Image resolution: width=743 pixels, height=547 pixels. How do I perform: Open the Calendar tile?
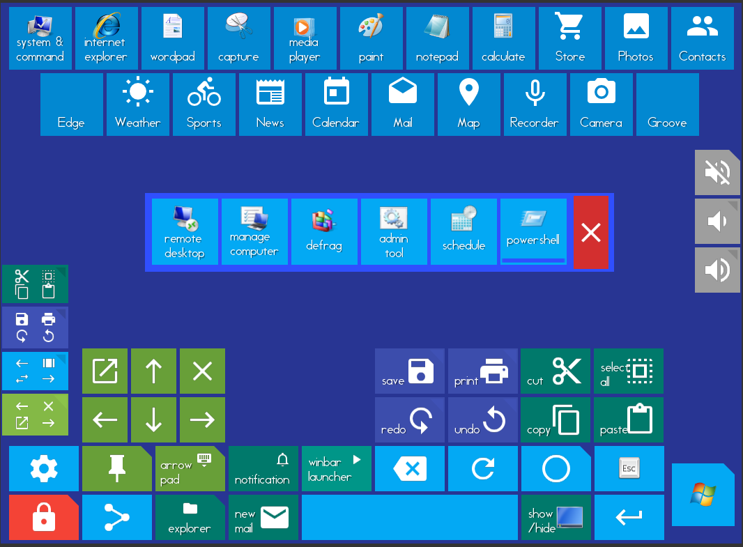coord(337,105)
